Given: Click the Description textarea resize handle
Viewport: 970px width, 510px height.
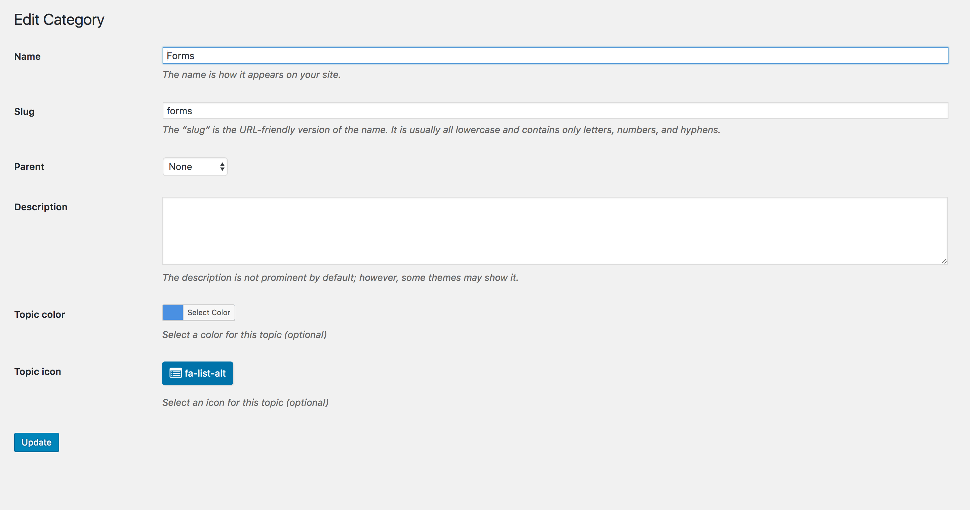Looking at the screenshot, I should click(944, 261).
